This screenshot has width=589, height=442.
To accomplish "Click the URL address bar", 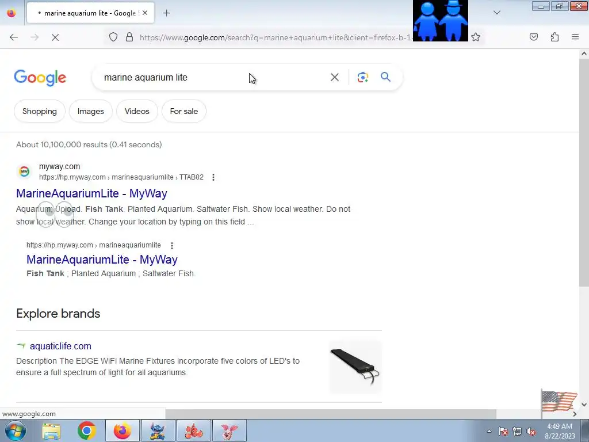I will pyautogui.click(x=276, y=37).
